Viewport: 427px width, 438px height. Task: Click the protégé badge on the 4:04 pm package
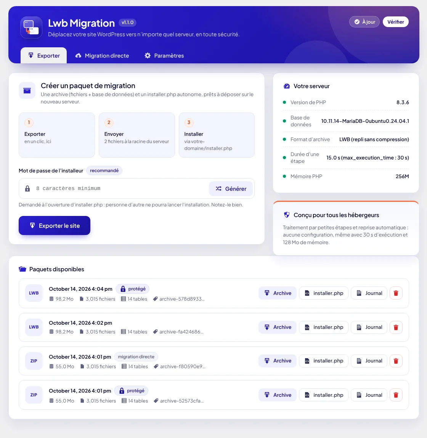[133, 289]
